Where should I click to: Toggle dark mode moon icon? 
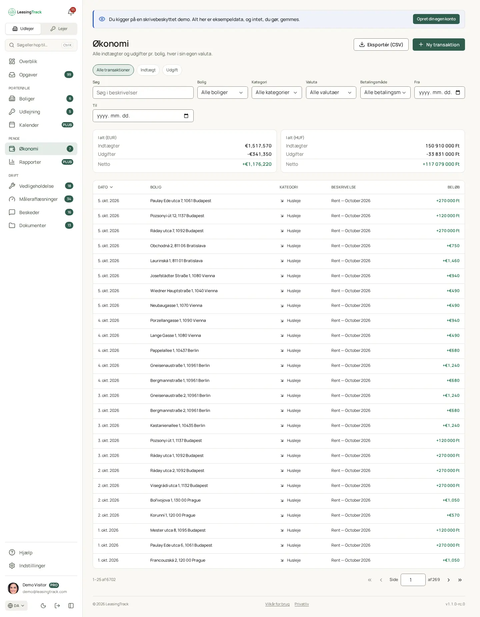click(x=43, y=606)
